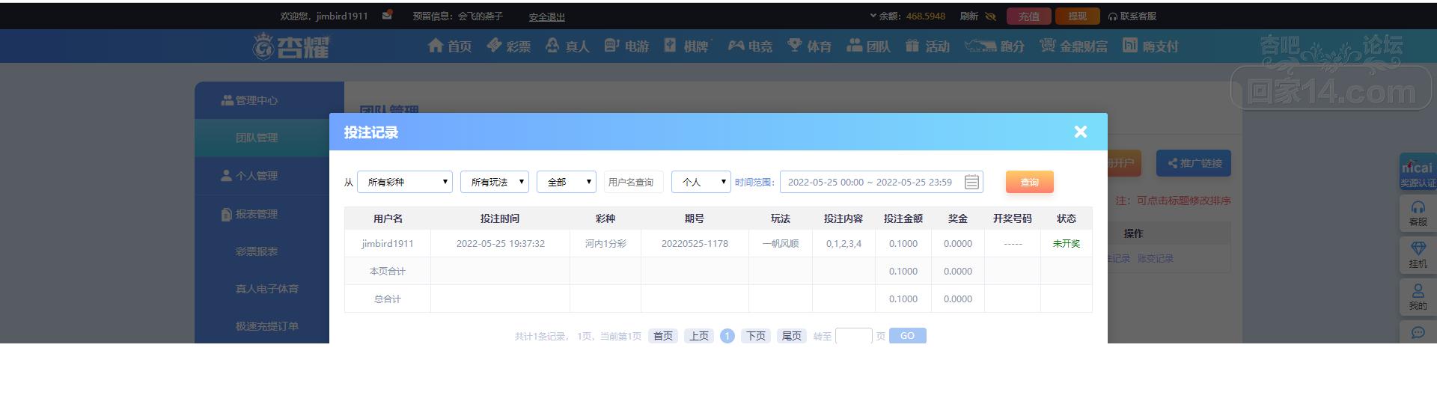Open the 嗨支付 nav item
Image resolution: width=1437 pixels, height=410 pixels.
point(1150,46)
